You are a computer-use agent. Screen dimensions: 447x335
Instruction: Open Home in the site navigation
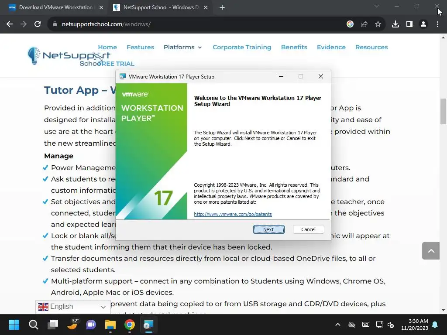point(107,47)
